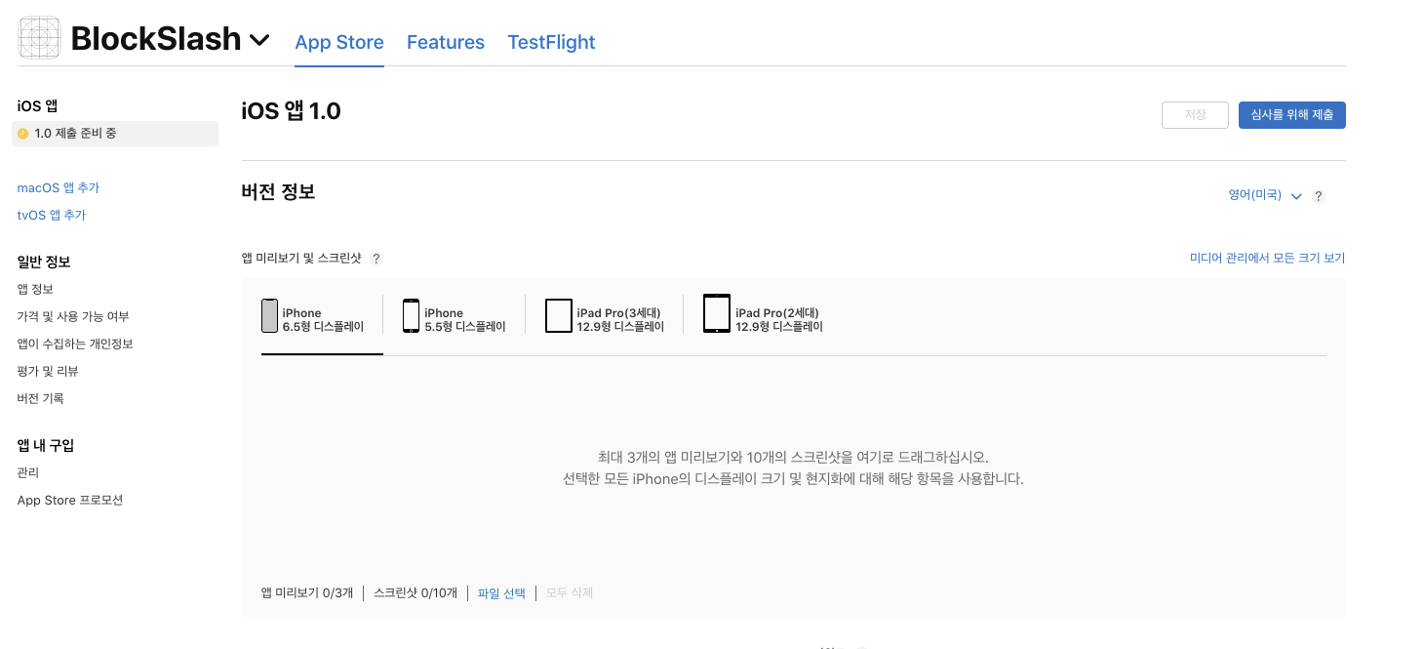
Task: Click the 앱 미리보기 0/3개 counter
Action: [307, 592]
